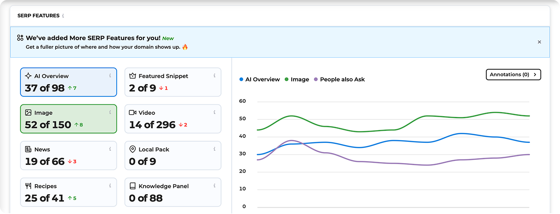Screen dimensions: 560x214
Task: Click the Knowledge Panel book icon
Action: tap(133, 186)
